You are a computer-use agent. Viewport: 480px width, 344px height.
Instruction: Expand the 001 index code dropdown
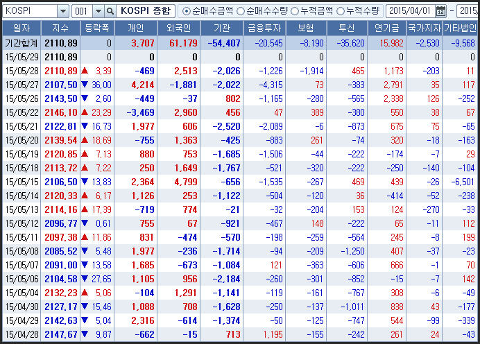[98, 11]
